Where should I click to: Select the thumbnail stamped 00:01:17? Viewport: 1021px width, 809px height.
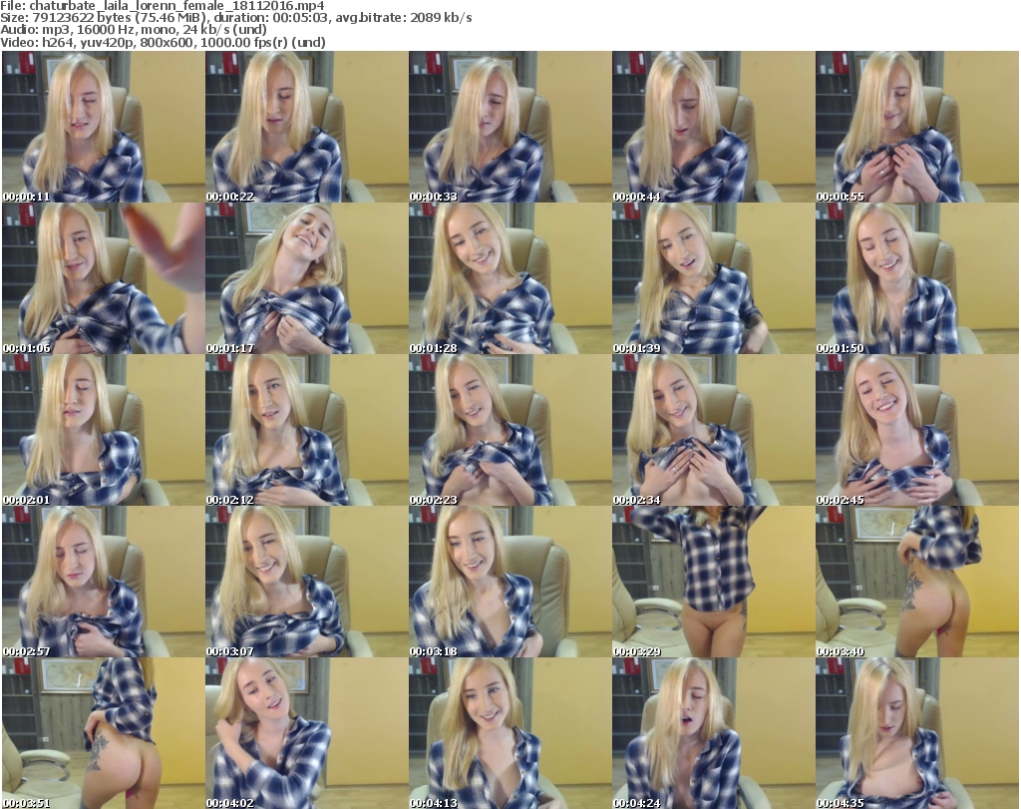307,278
